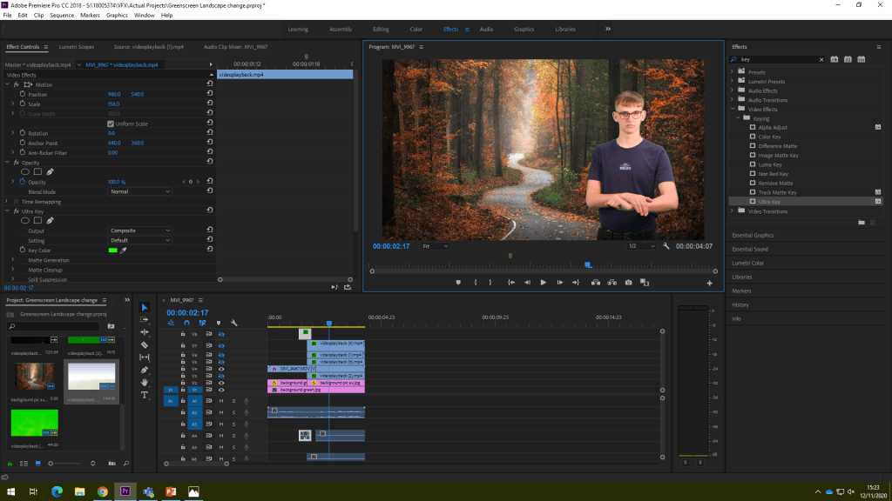Open Ultra Key Output dropdown

coord(140,230)
